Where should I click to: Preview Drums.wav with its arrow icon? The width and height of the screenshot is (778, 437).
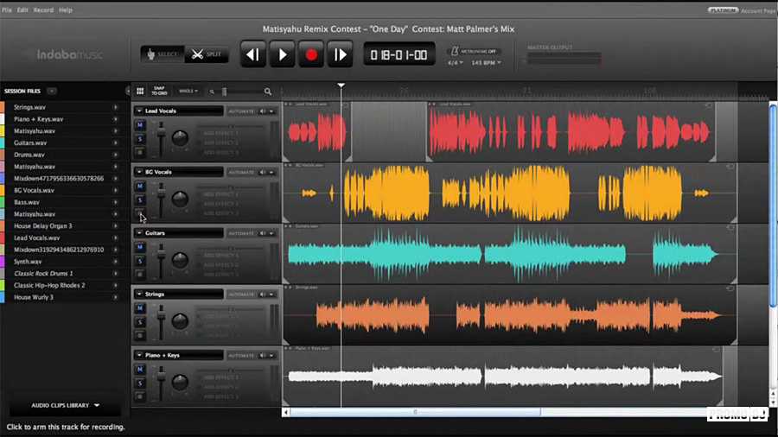[116, 155]
